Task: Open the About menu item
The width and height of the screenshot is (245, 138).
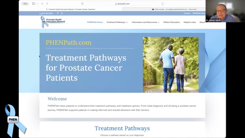Action: coord(202,22)
